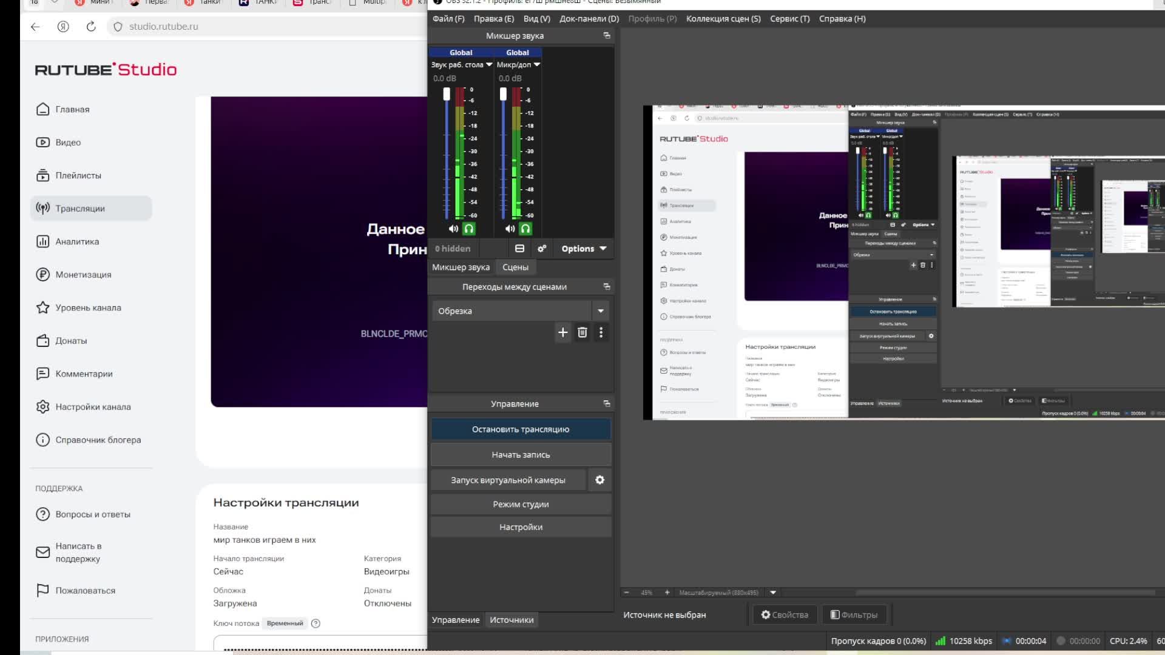Add a scene transition with plus

[x=563, y=332]
